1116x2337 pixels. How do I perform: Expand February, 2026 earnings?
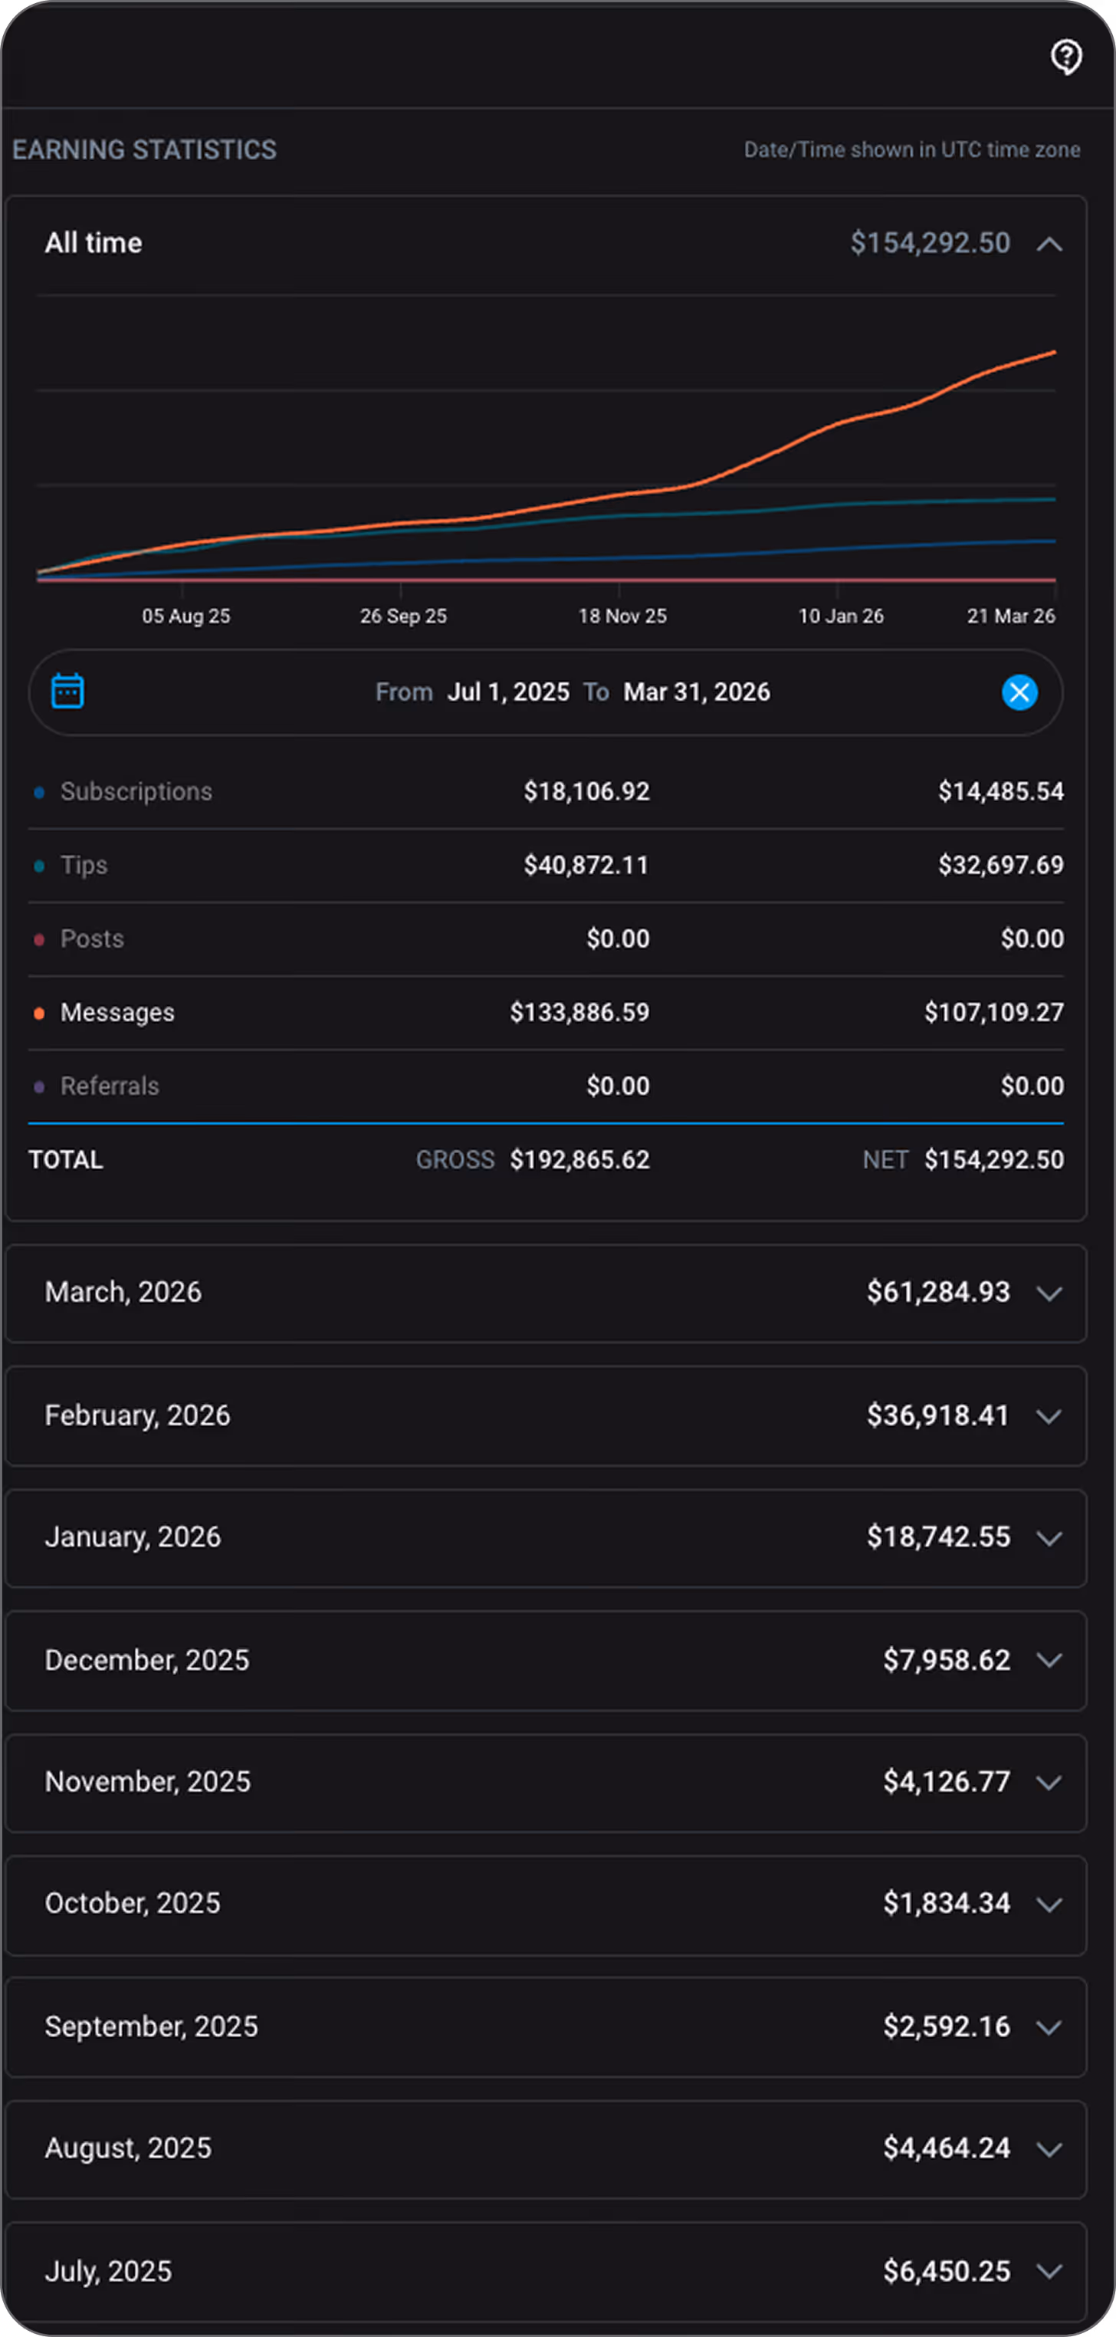[x=1049, y=1416]
